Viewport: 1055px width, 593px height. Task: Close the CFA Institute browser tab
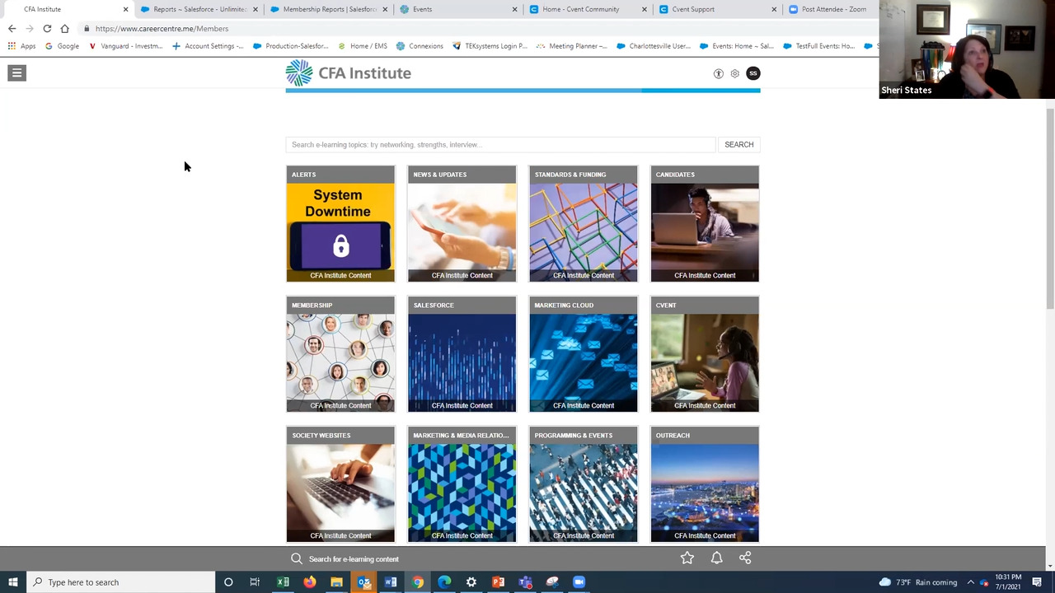125,9
